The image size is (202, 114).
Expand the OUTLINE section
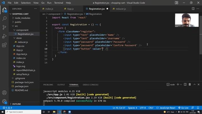click(16, 104)
